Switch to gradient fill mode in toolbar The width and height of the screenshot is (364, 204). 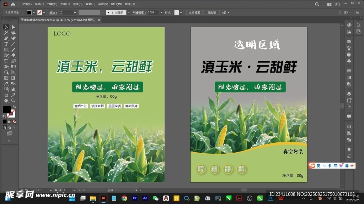point(10,122)
